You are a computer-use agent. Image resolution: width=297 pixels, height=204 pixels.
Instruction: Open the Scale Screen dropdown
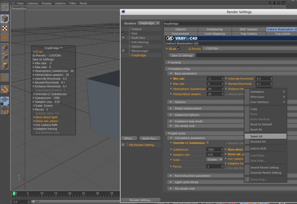[x=214, y=160]
